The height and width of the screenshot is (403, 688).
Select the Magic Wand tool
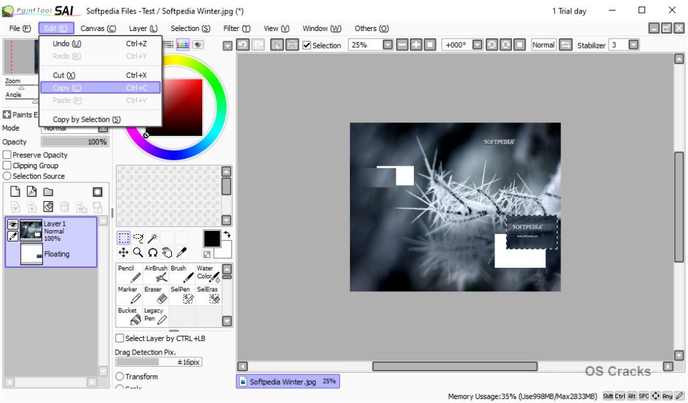153,238
